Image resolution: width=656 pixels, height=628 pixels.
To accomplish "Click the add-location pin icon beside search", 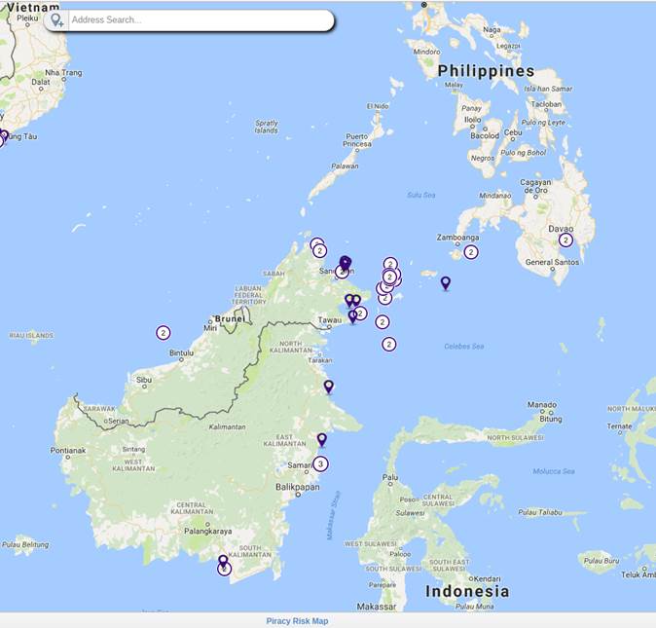I will click(x=56, y=19).
